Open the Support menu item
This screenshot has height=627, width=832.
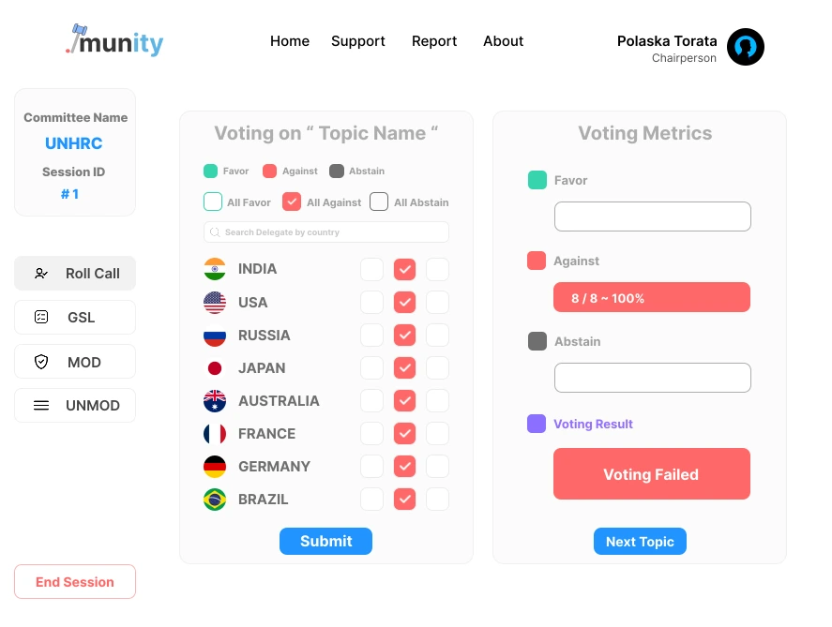tap(358, 41)
